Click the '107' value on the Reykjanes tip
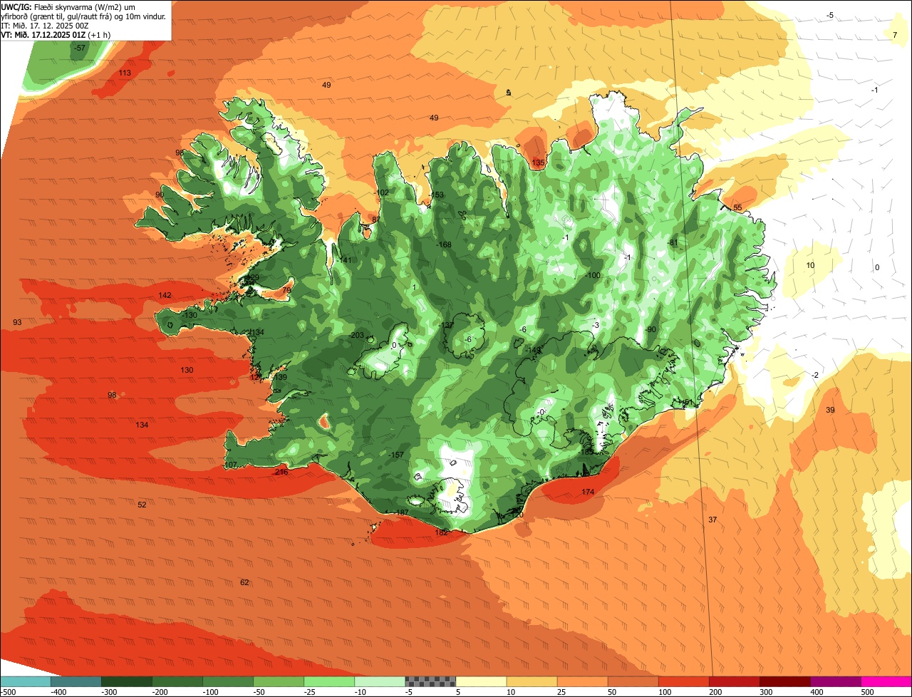The width and height of the screenshot is (912, 697). 231,465
